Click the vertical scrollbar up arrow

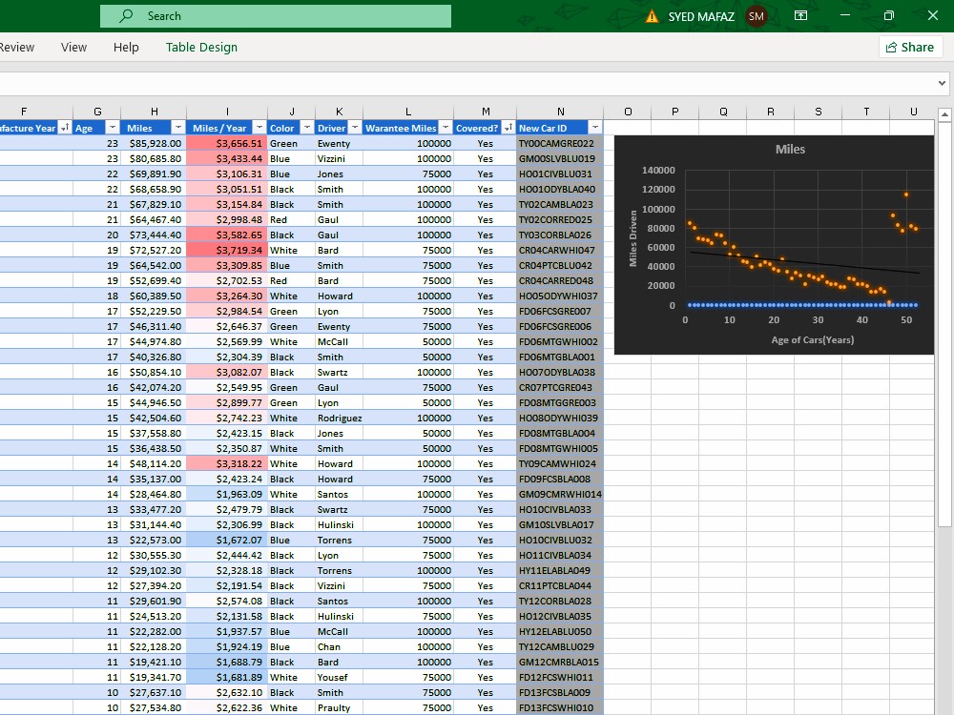point(944,113)
